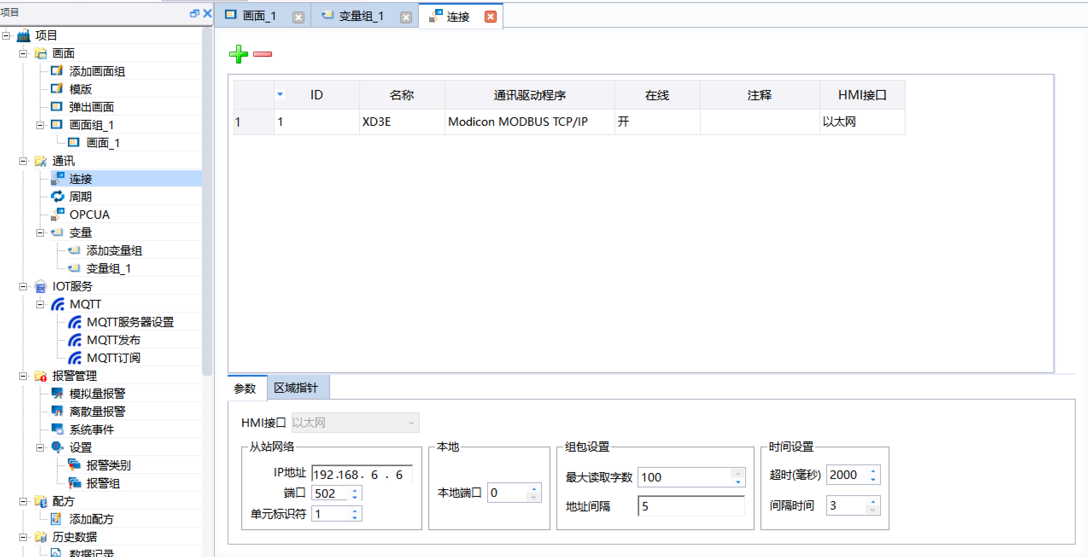Click the IP地址 input field

[x=362, y=474]
